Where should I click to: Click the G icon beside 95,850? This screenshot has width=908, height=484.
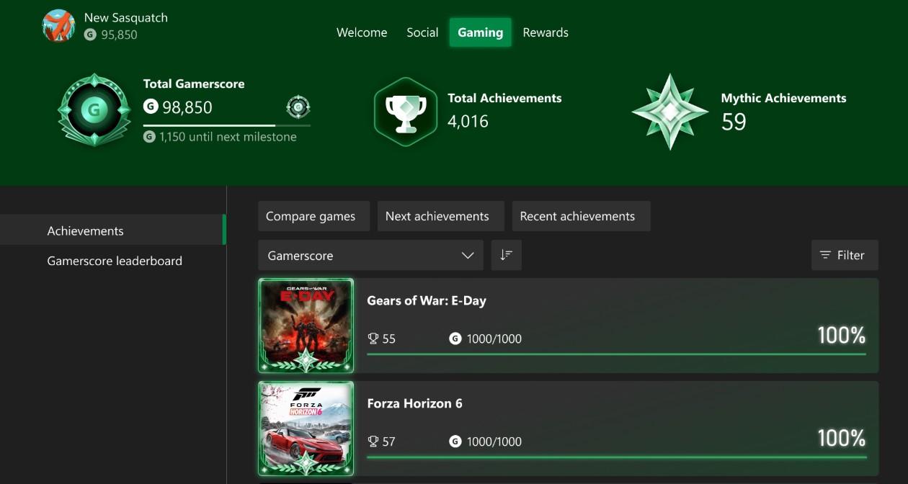point(90,34)
